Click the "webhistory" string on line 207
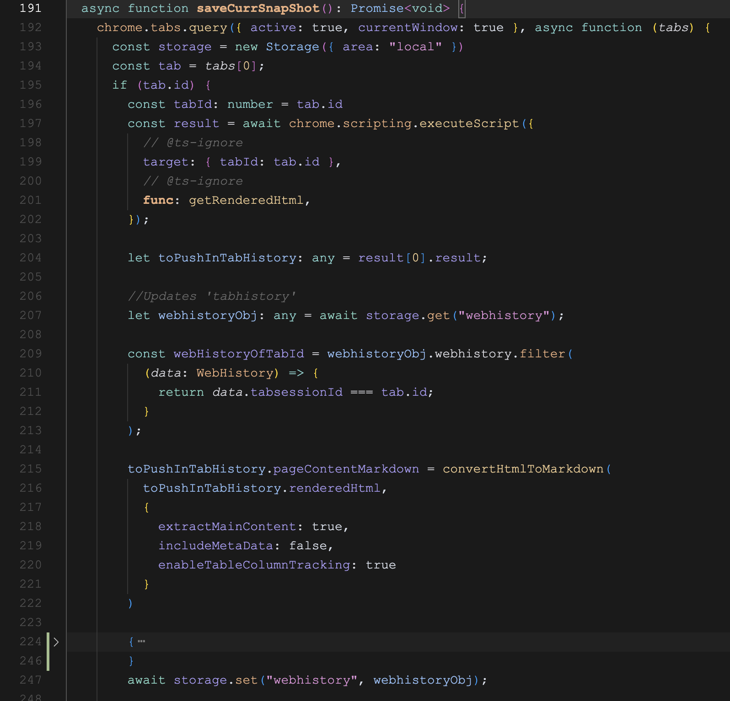730x701 pixels. 504,315
